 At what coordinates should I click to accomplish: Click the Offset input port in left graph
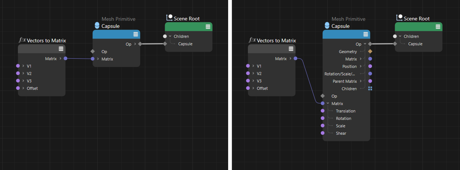click(x=18, y=88)
